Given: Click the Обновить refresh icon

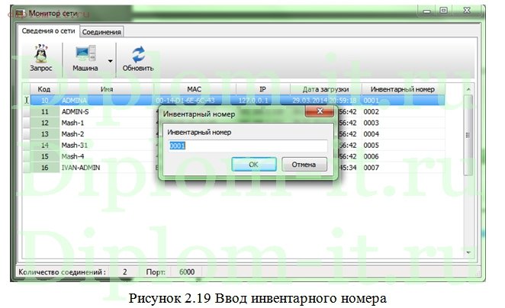Looking at the screenshot, I should [x=139, y=54].
